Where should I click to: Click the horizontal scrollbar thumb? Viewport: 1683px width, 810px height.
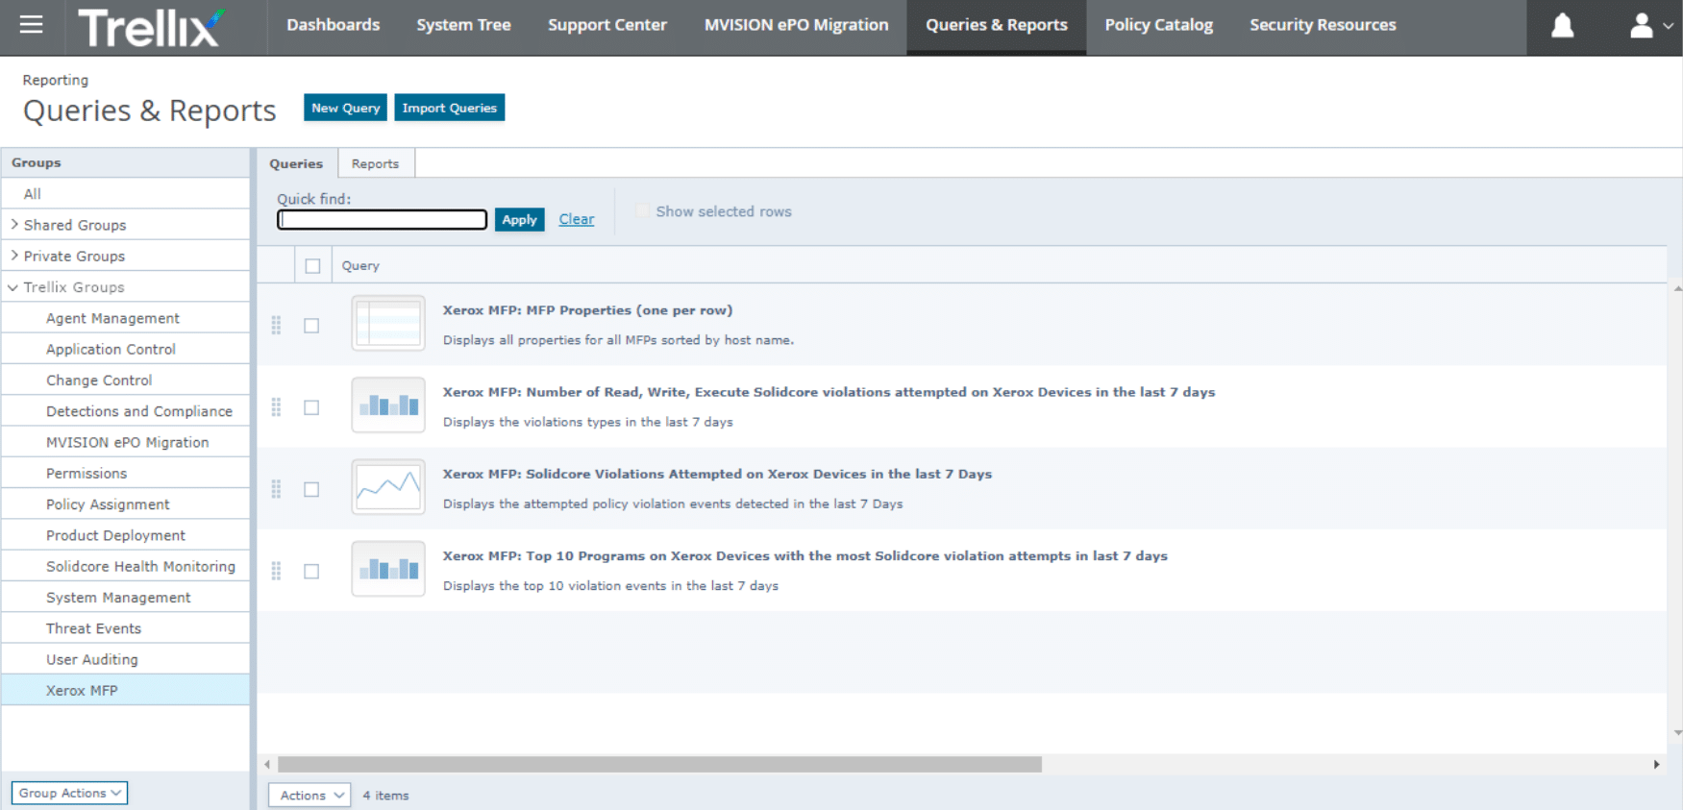(x=659, y=765)
